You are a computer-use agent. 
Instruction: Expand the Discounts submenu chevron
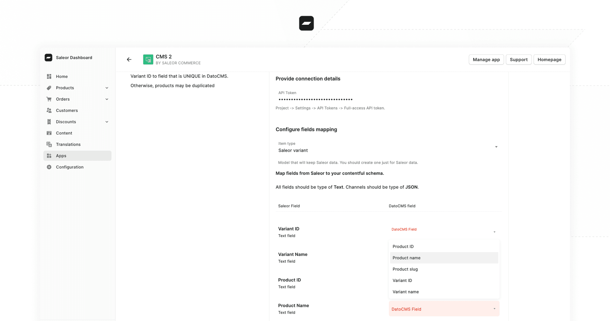(x=107, y=122)
